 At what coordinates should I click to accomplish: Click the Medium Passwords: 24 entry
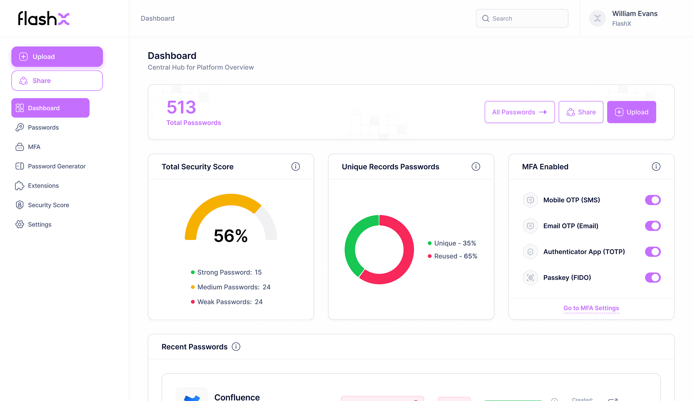click(x=231, y=287)
